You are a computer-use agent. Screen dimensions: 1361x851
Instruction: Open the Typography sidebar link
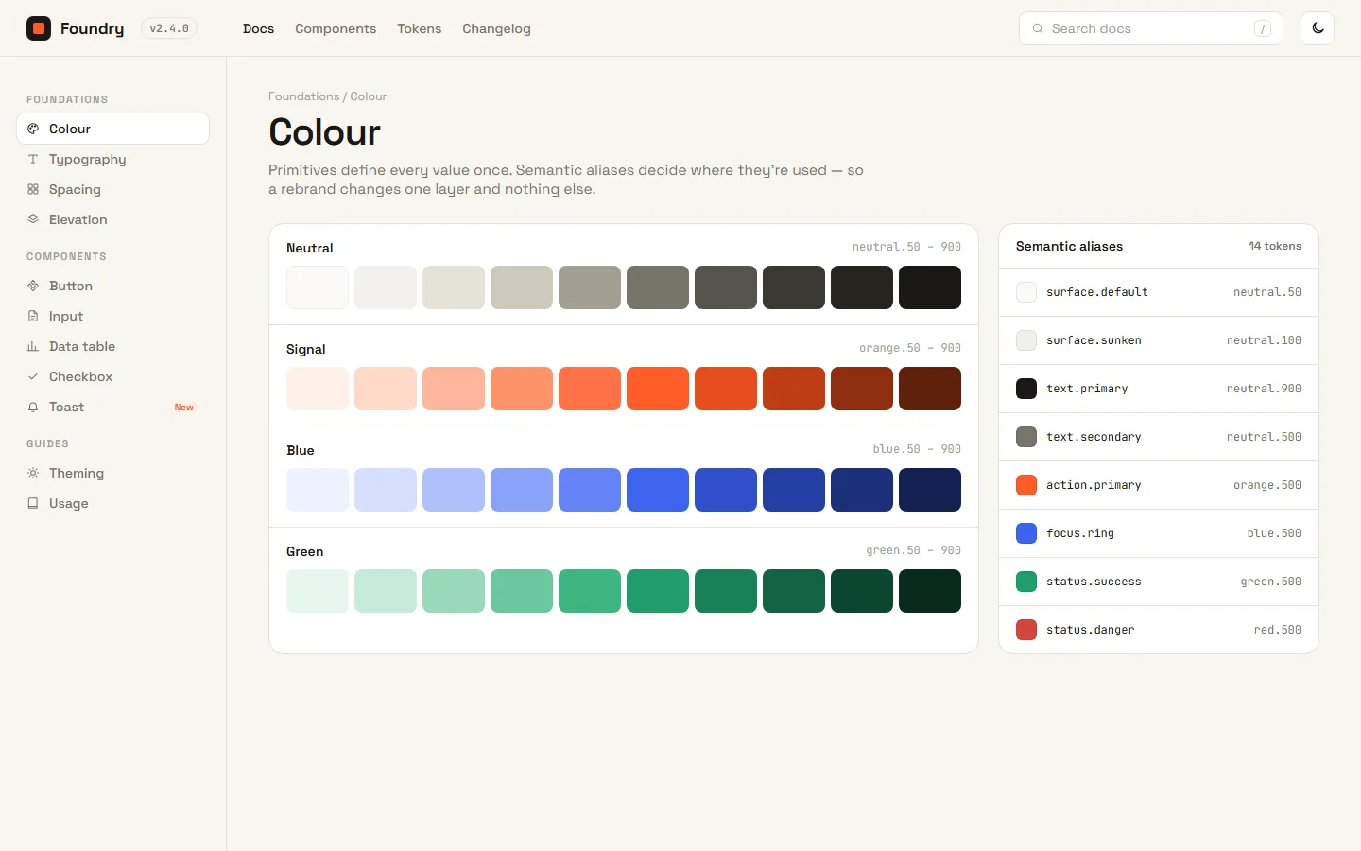point(113,159)
